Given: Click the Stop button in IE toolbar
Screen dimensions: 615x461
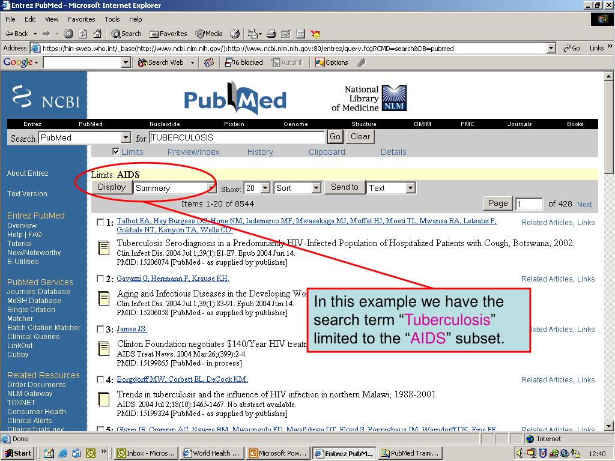Looking at the screenshot, I should [68, 34].
